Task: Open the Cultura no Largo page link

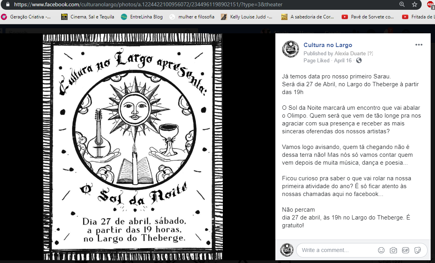Action: 328,45
